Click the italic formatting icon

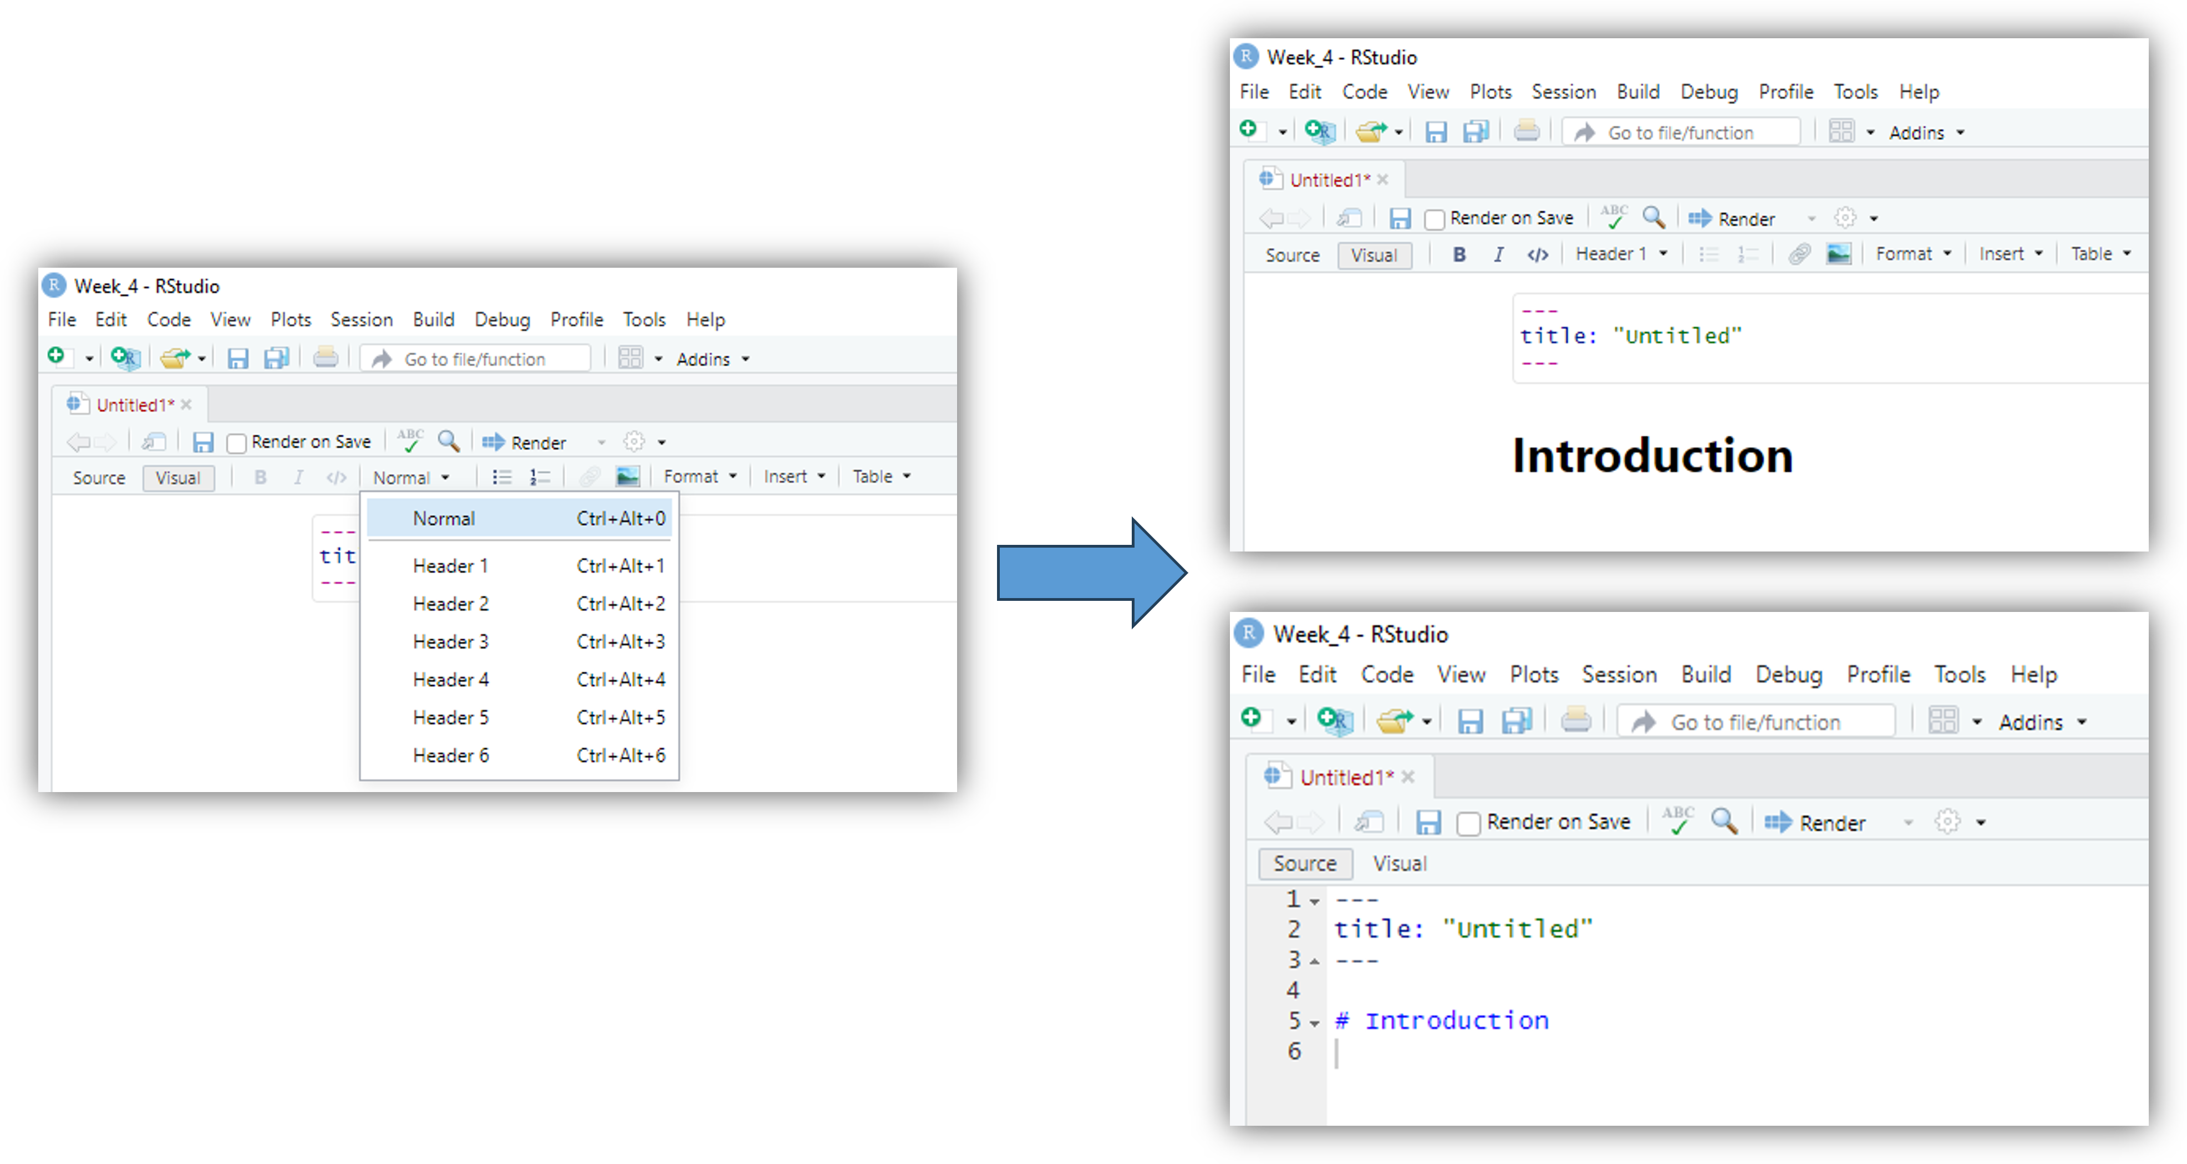pyautogui.click(x=1498, y=254)
